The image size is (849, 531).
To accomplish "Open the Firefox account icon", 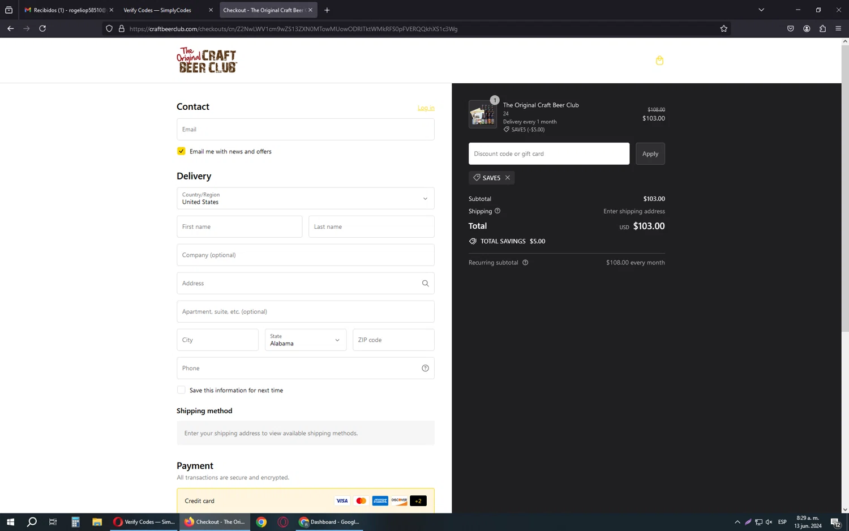I will coord(807,29).
